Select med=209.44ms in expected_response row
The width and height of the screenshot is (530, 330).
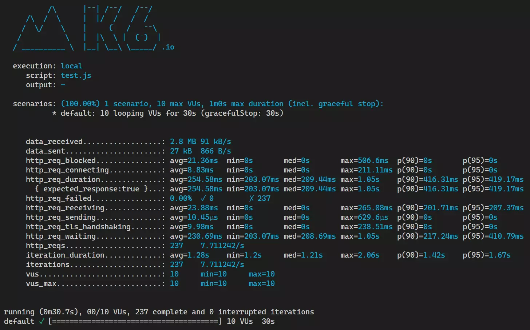[310, 189]
